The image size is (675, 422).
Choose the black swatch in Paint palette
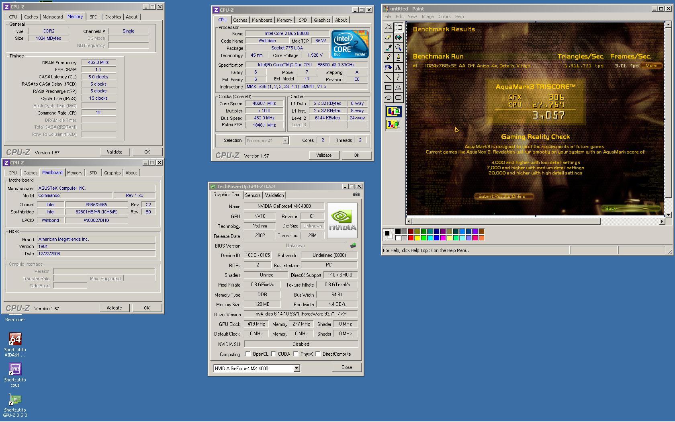click(398, 231)
